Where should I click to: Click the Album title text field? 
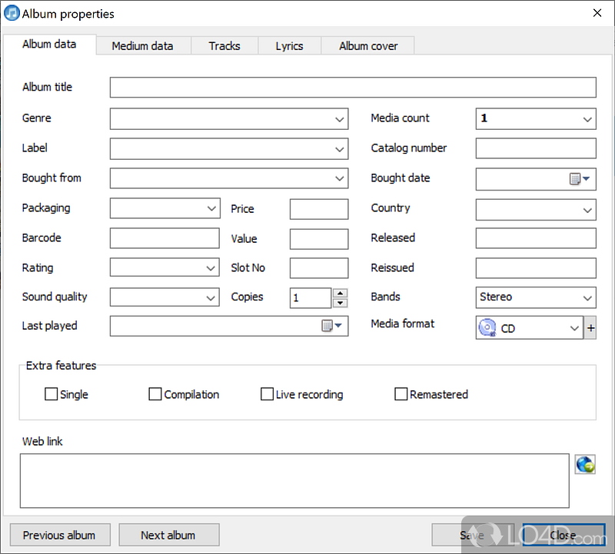click(352, 88)
